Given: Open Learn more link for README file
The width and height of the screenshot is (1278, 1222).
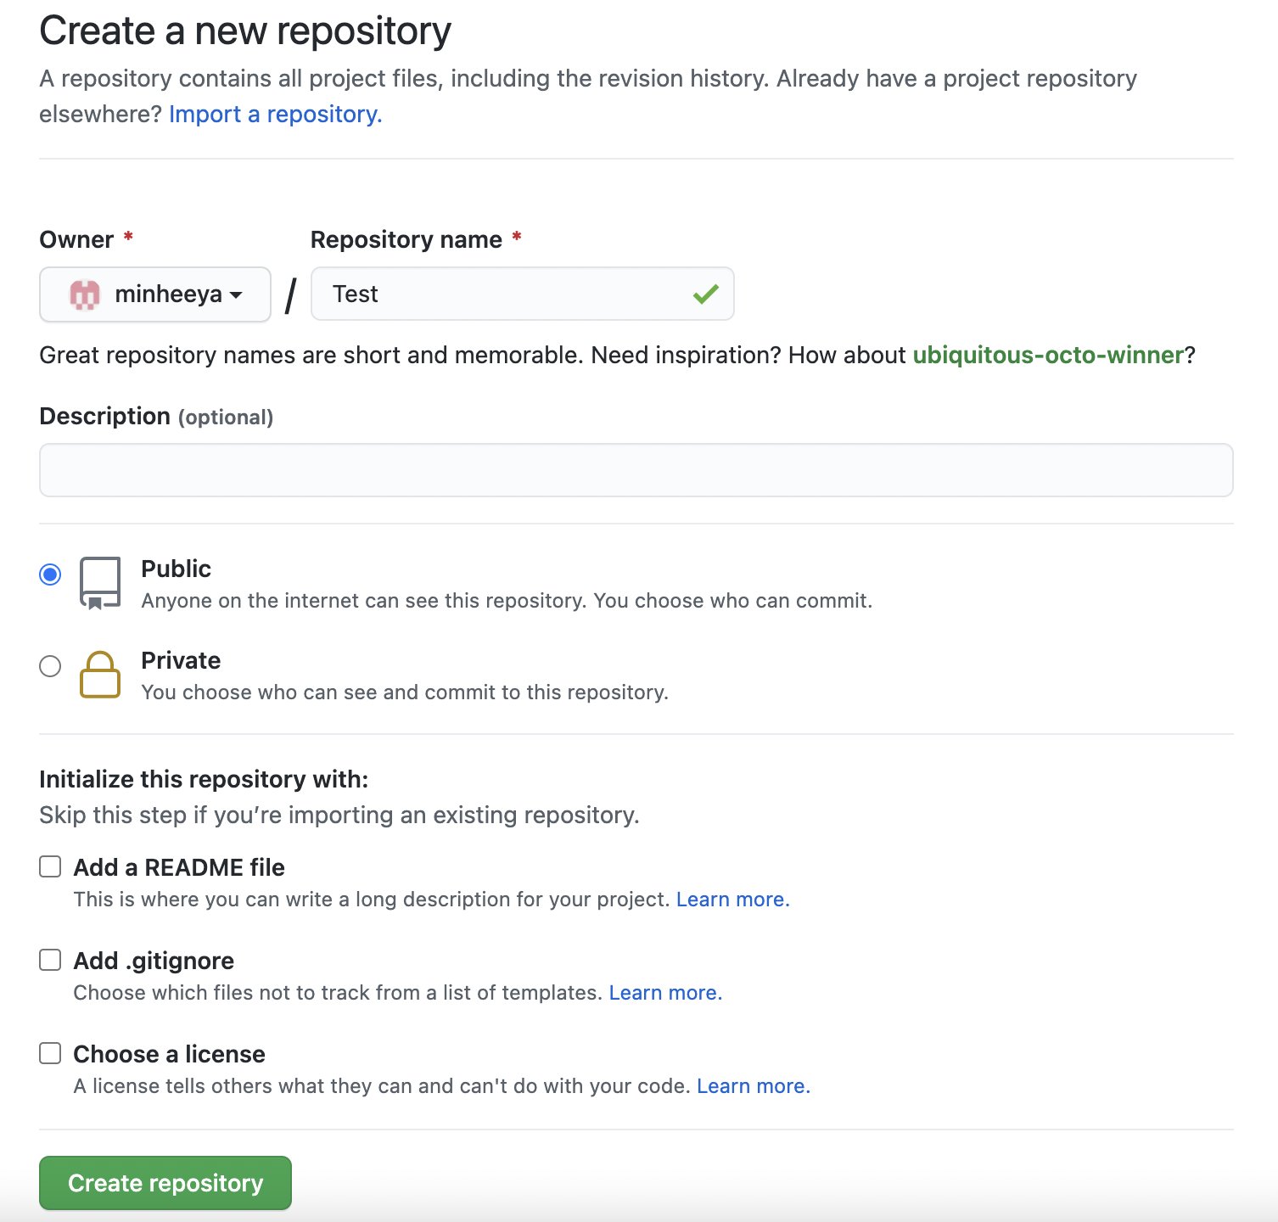Looking at the screenshot, I should [733, 900].
